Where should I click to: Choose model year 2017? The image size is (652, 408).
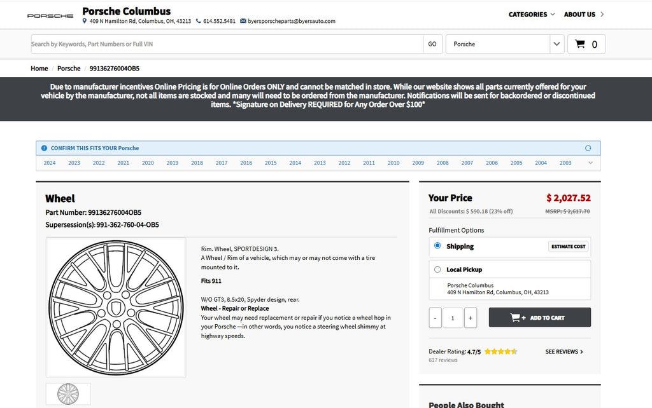(221, 163)
